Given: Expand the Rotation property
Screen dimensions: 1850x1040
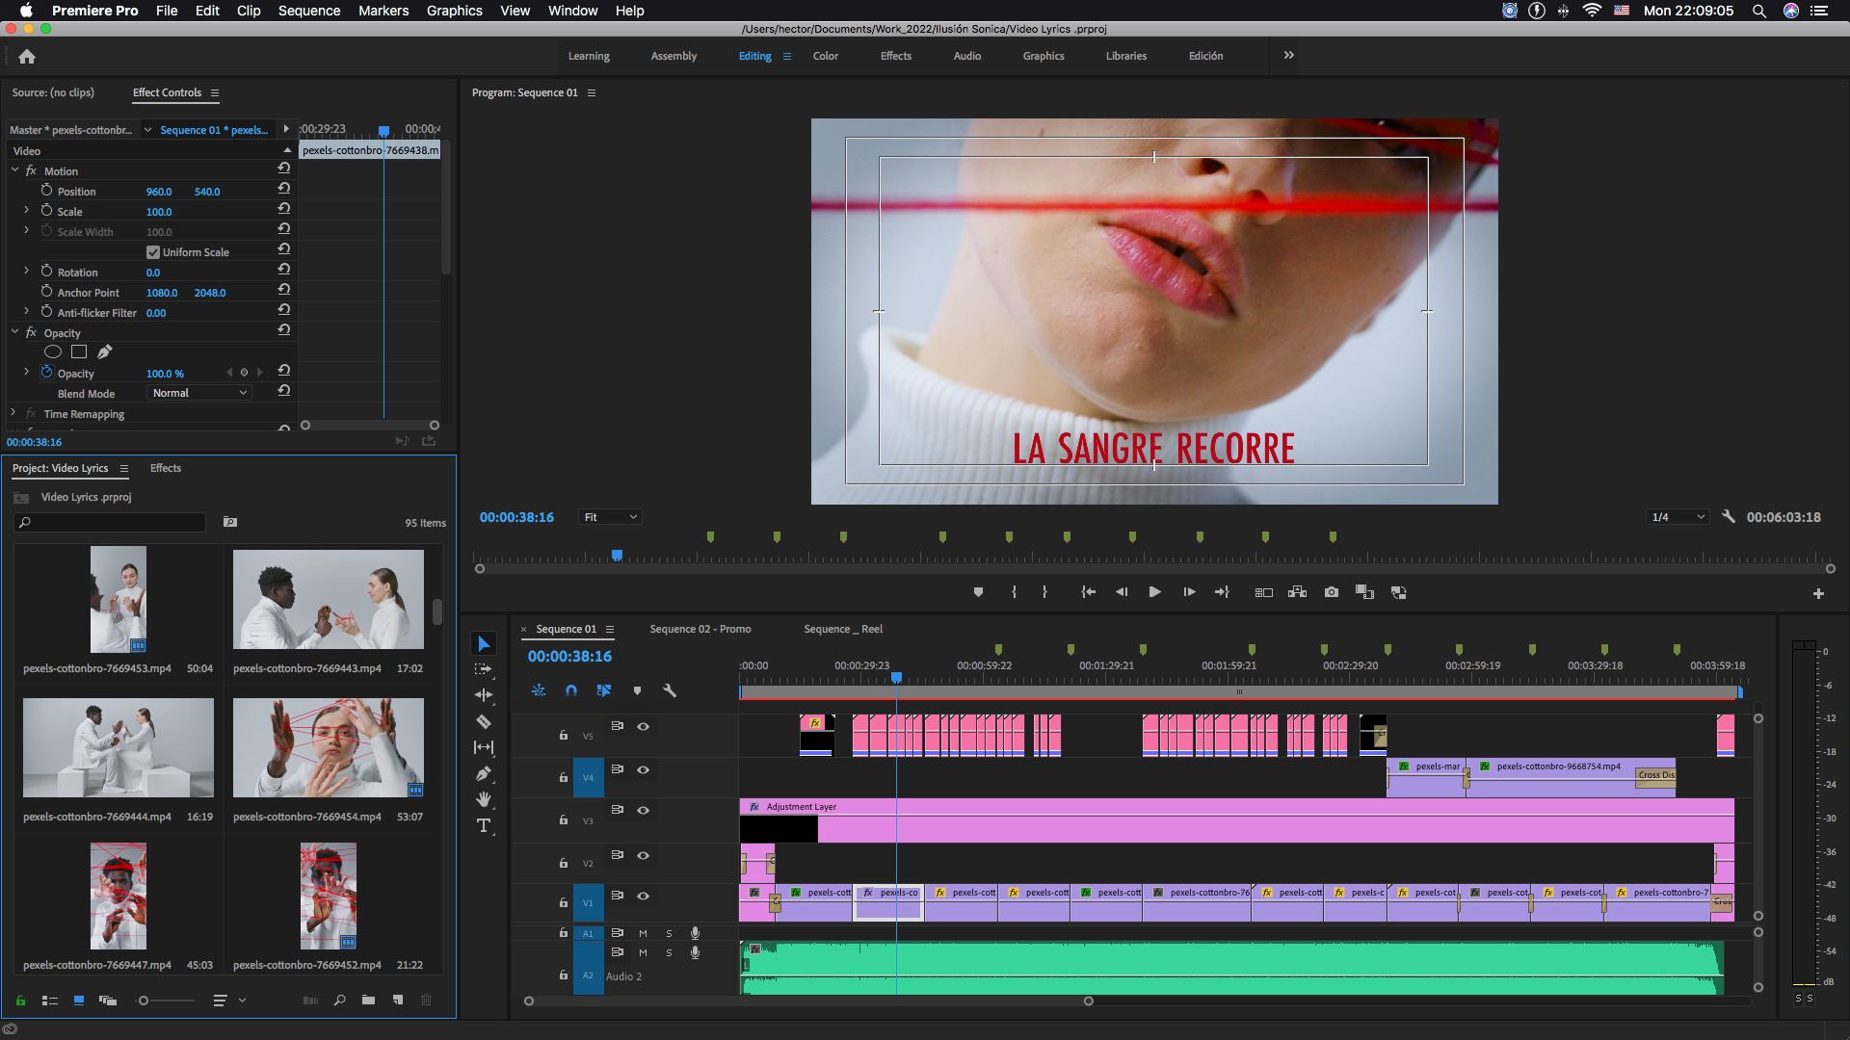Looking at the screenshot, I should [x=26, y=271].
